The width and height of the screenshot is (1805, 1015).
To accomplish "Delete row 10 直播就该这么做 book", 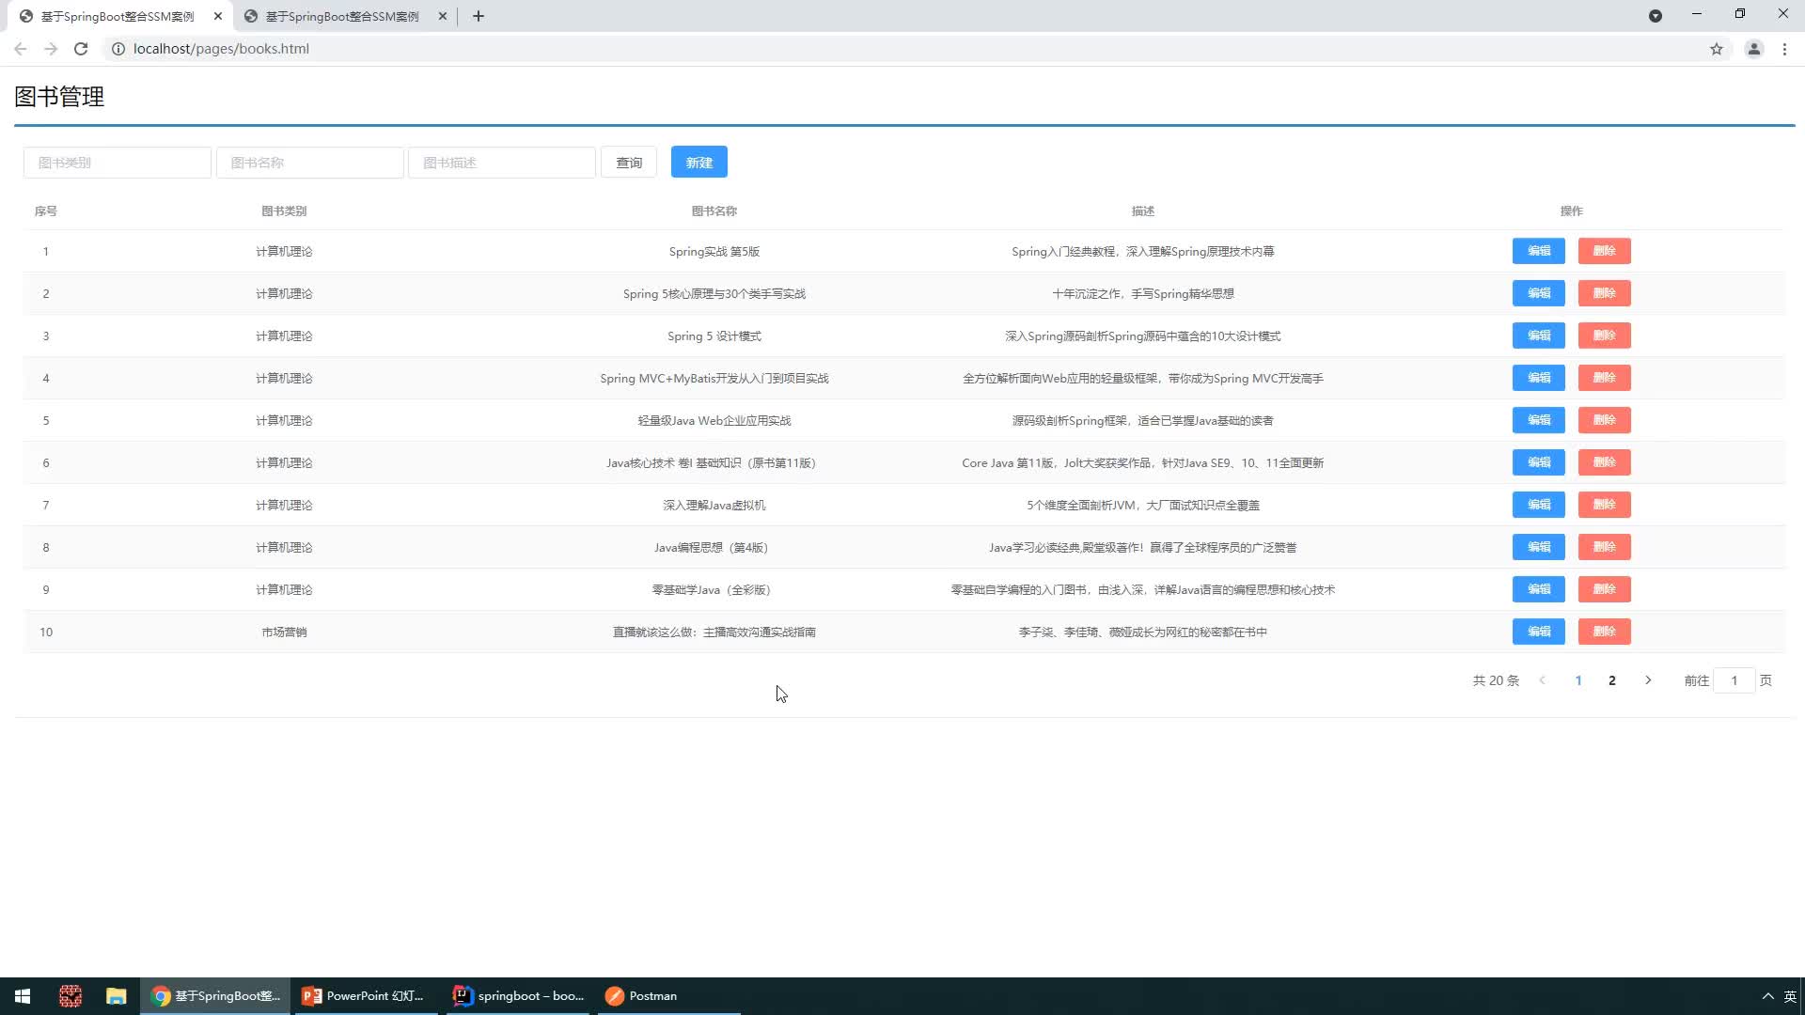I will tap(1605, 632).
